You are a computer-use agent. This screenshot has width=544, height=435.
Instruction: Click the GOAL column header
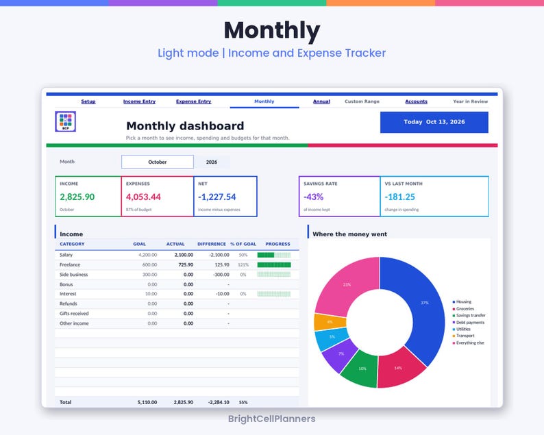coord(140,244)
